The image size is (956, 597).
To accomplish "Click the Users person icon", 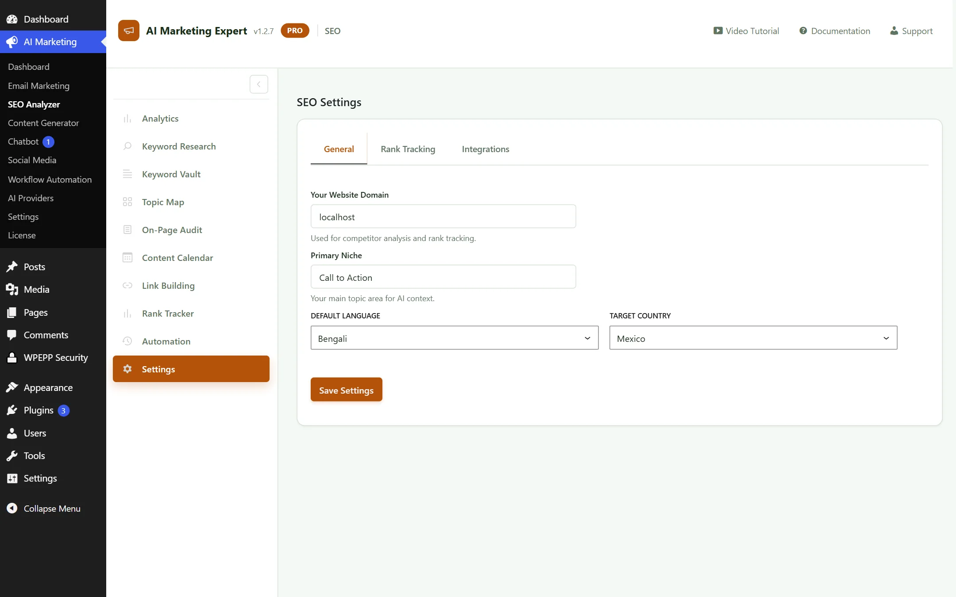I will coord(12,433).
